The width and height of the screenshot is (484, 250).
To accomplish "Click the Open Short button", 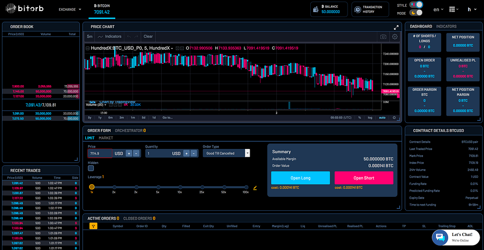I will click(364, 178).
